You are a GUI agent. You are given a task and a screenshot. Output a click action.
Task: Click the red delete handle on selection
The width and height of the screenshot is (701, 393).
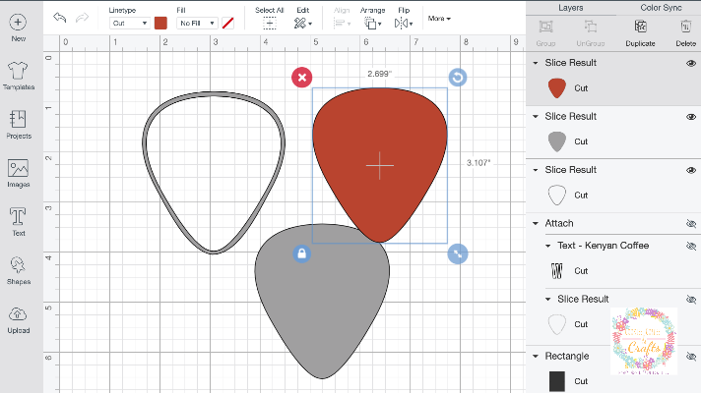coord(302,78)
